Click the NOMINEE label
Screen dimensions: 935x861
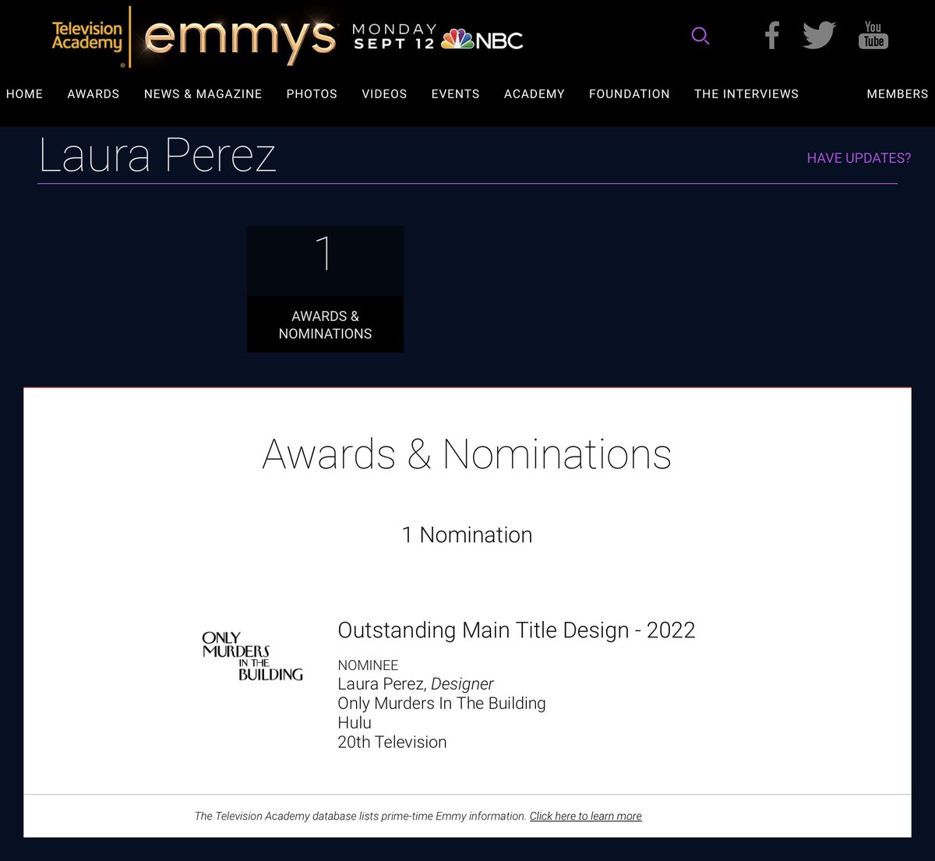click(x=368, y=665)
